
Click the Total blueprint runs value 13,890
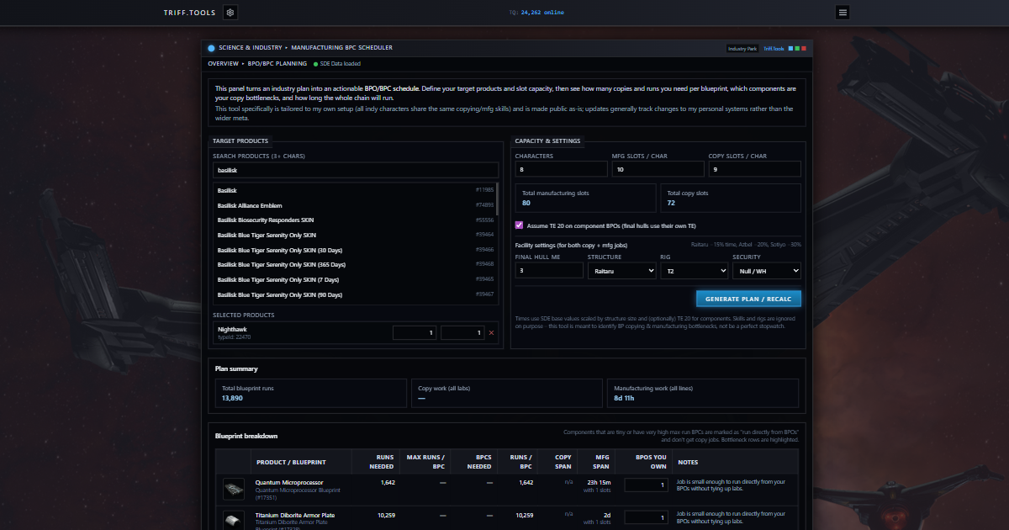point(232,398)
